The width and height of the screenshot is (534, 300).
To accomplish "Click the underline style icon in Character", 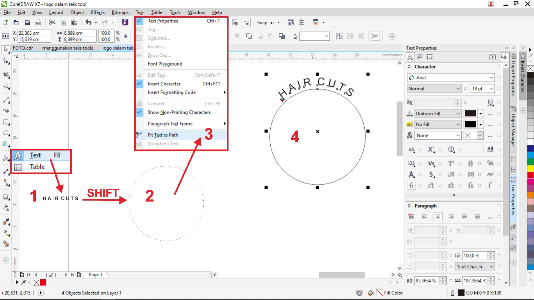I will tap(490, 102).
